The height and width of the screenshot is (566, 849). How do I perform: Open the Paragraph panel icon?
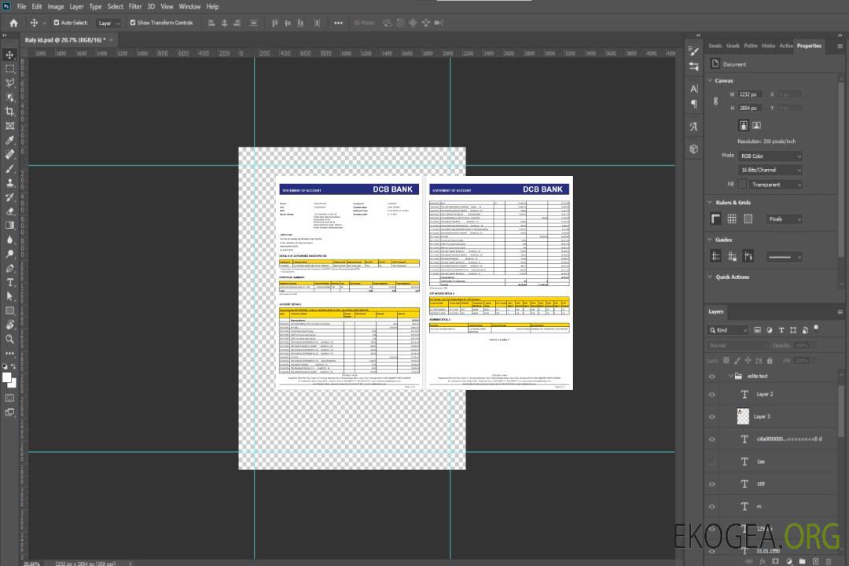click(x=694, y=104)
